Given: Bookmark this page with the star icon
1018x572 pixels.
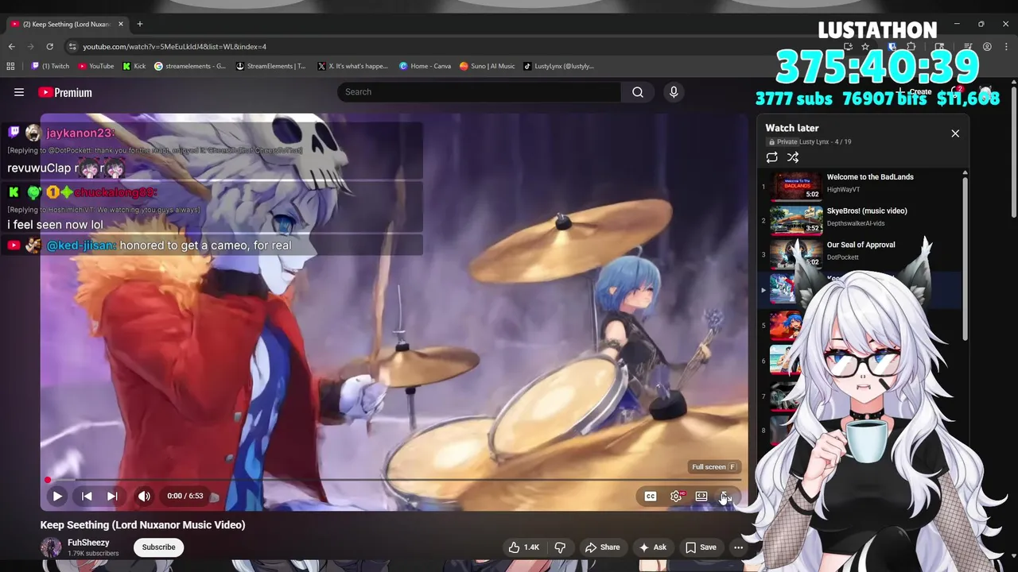Looking at the screenshot, I should pos(865,47).
